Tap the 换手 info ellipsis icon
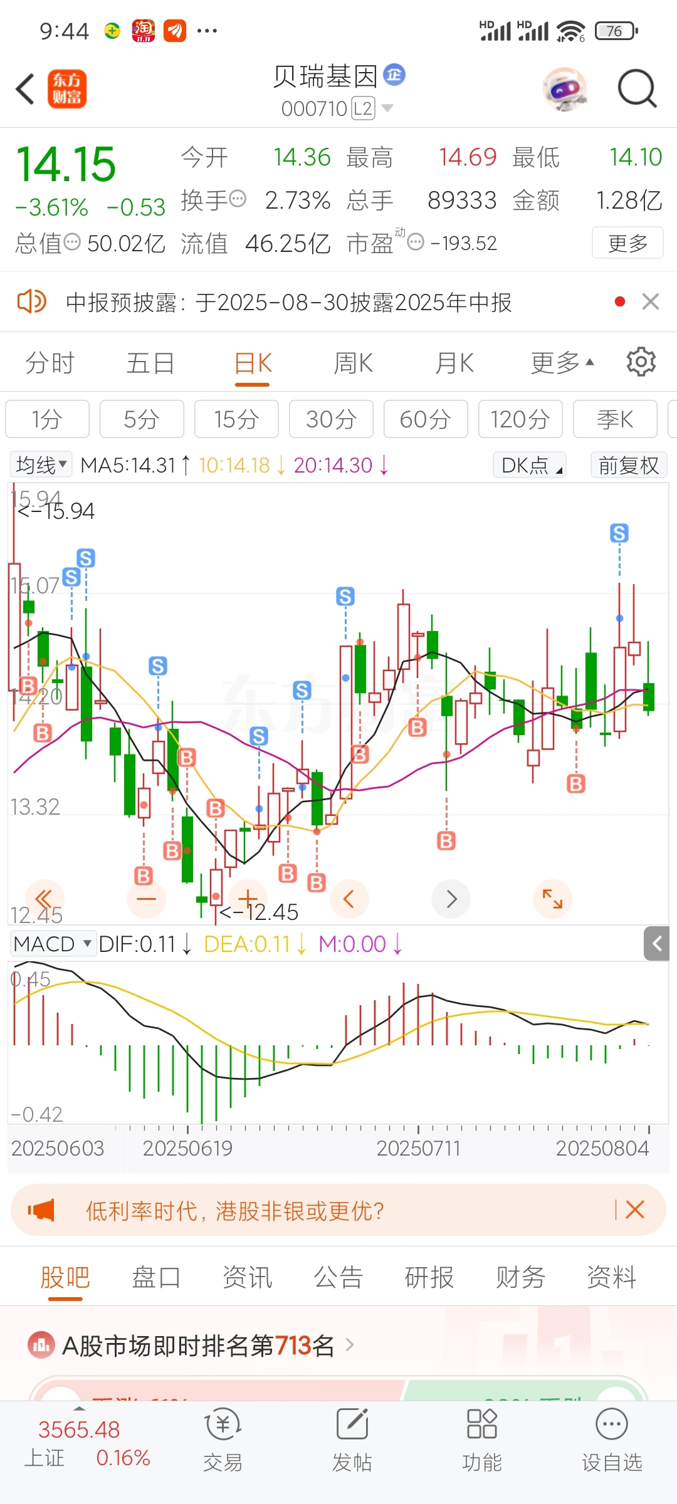677x1504 pixels. 238,199
